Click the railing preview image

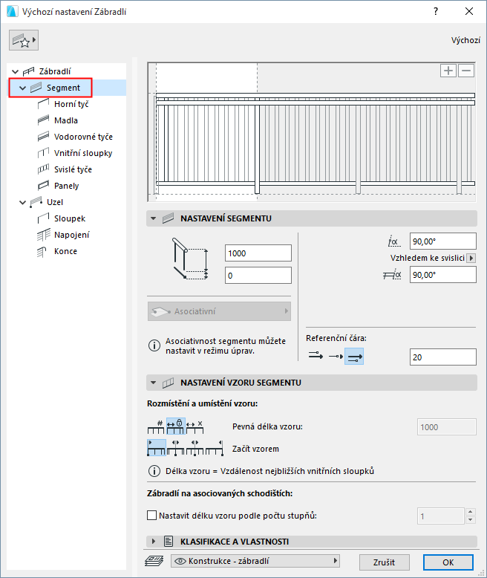(x=311, y=132)
